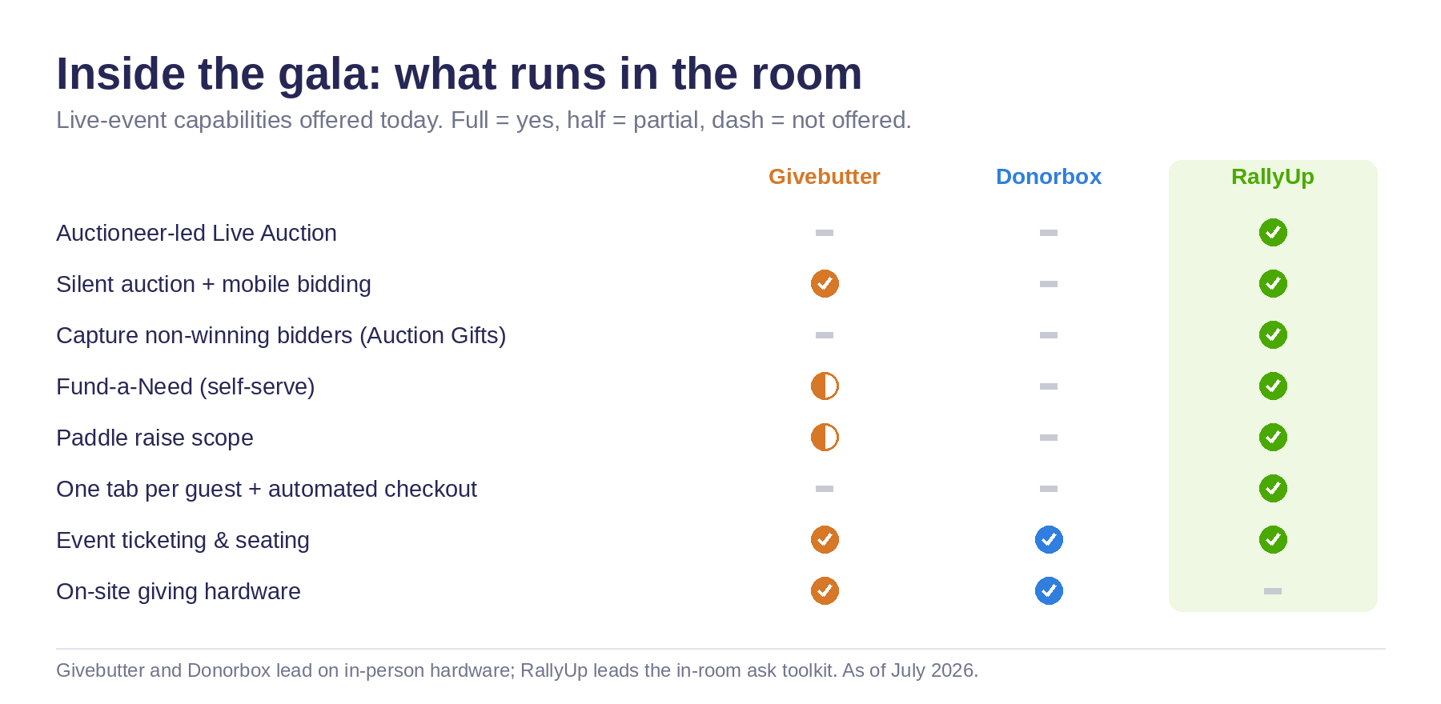This screenshot has width=1441, height=704.
Task: Click Givebutter's dash for Auctioneer-led Live Auction
Action: (x=825, y=233)
